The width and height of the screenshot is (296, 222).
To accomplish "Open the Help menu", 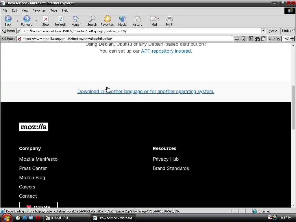I will tap(65, 11).
